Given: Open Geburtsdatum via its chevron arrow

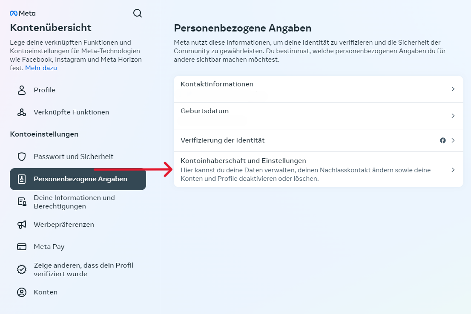Looking at the screenshot, I should 453,116.
